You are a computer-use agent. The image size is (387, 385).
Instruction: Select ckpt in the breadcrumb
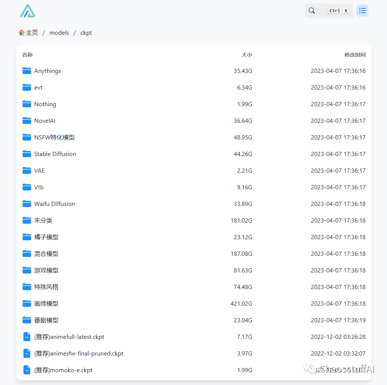[86, 33]
